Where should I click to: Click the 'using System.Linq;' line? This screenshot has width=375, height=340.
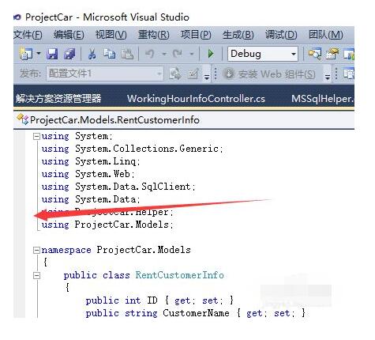(x=91, y=161)
